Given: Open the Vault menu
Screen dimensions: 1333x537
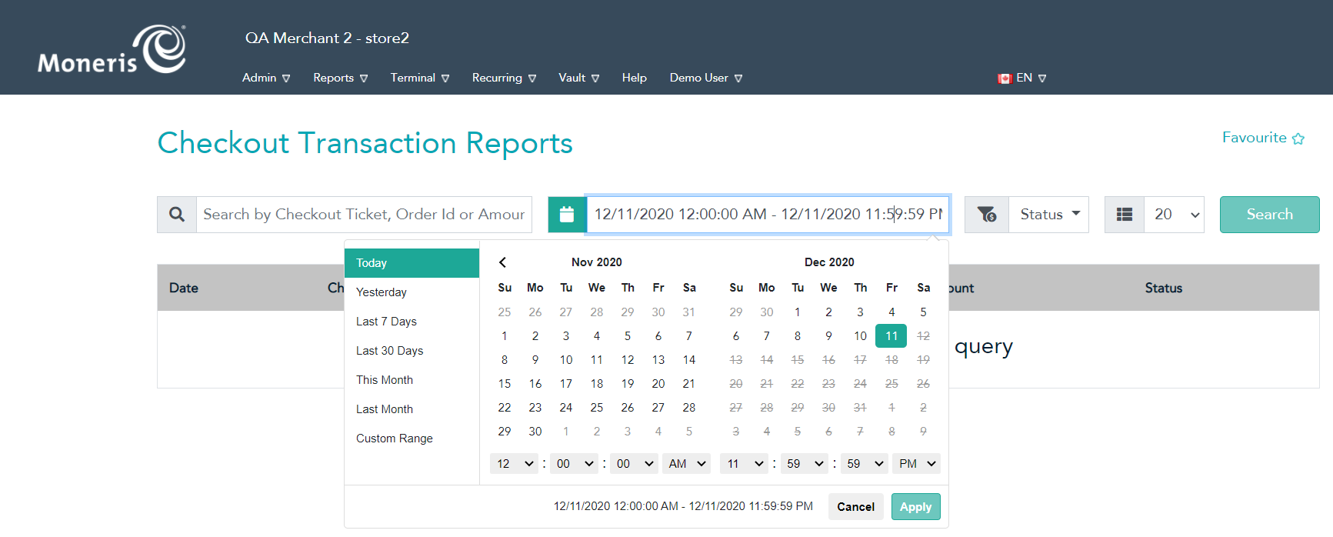Looking at the screenshot, I should 578,78.
